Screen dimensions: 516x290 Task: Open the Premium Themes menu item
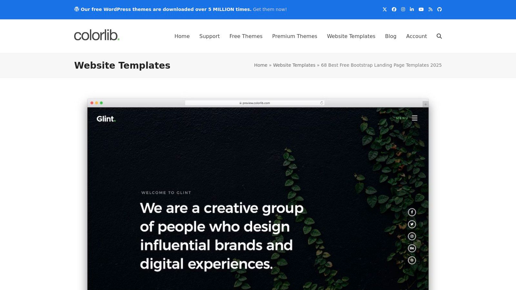[294, 36]
